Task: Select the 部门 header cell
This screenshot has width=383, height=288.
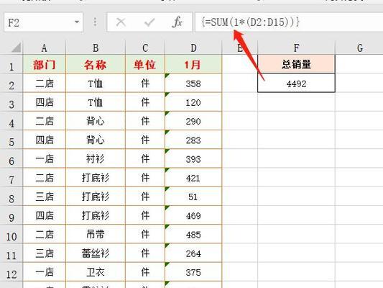Action: (45, 64)
